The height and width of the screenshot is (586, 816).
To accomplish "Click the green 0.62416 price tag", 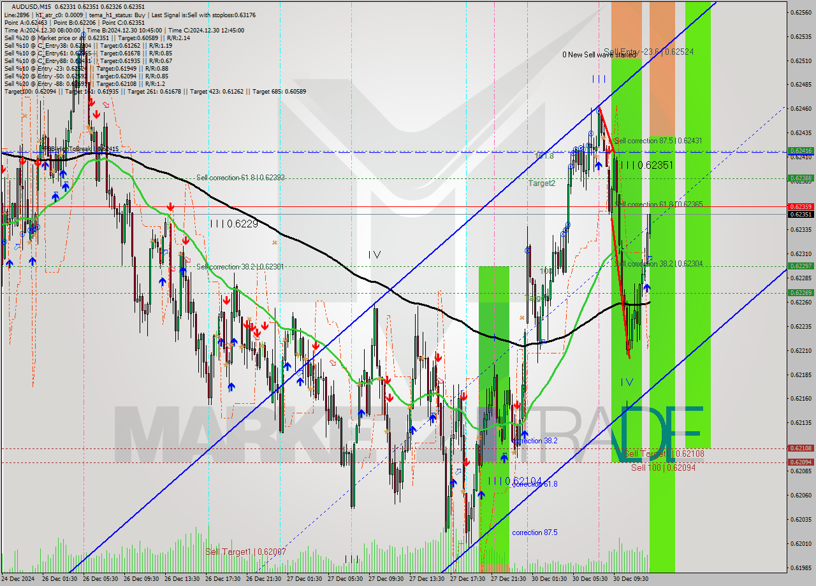I will (x=801, y=151).
